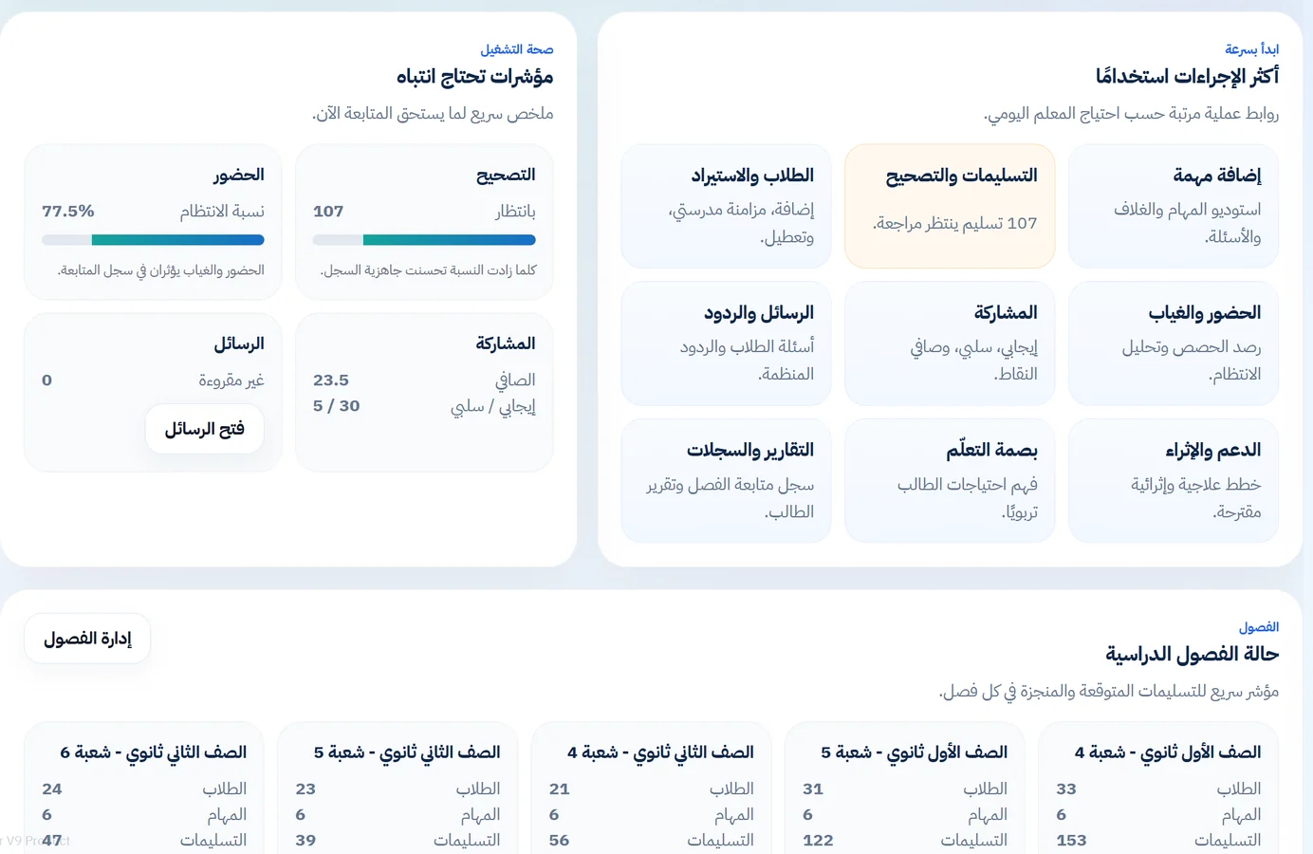The image size is (1313, 854).
Task: Open class card الصف الثاني ثانوي - شعبة 6
Action: (x=144, y=788)
